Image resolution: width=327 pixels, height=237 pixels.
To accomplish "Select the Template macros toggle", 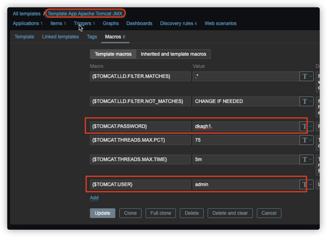I will point(113,54).
